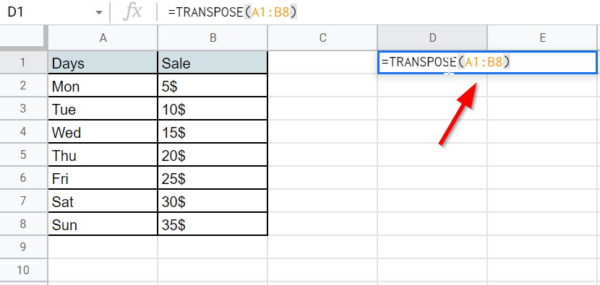Click cell containing 25$
Image resolution: width=600 pixels, height=285 pixels.
pos(213,178)
